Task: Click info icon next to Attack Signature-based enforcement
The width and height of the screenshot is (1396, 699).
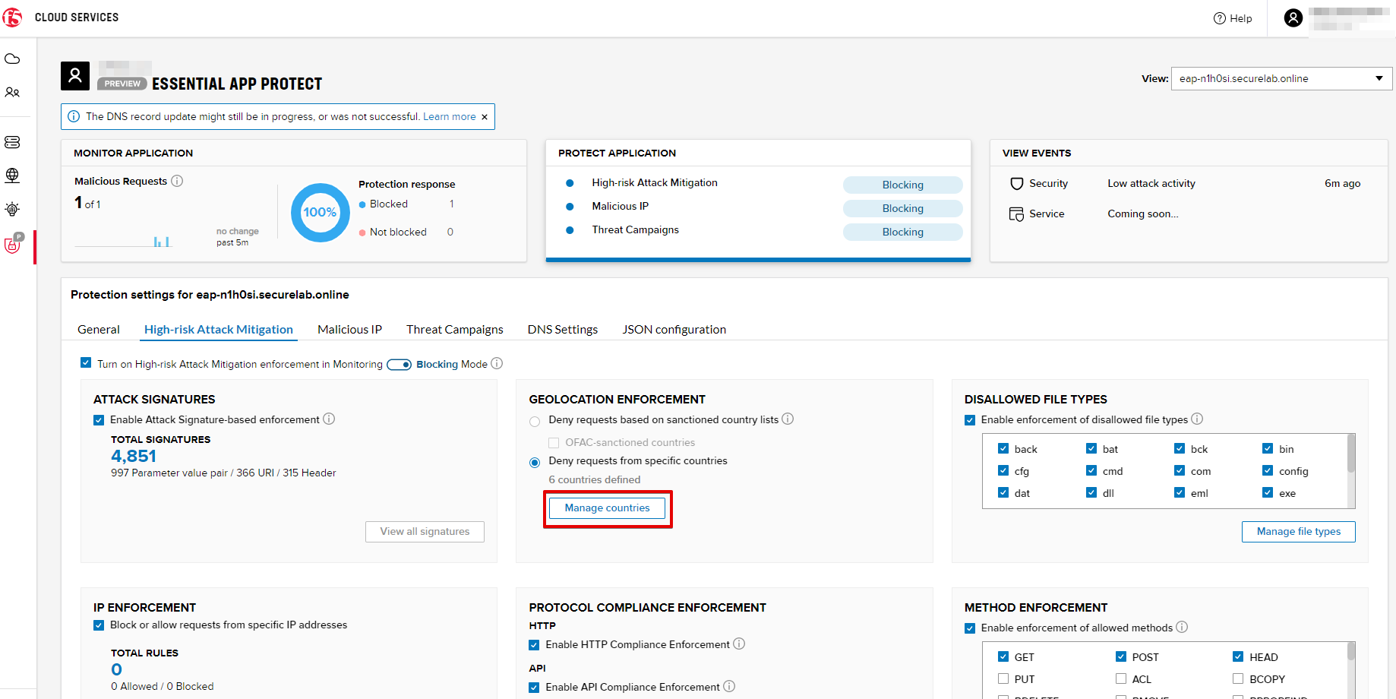Action: tap(329, 419)
